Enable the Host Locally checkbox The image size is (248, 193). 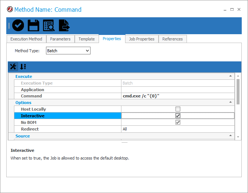pyautogui.click(x=178, y=109)
